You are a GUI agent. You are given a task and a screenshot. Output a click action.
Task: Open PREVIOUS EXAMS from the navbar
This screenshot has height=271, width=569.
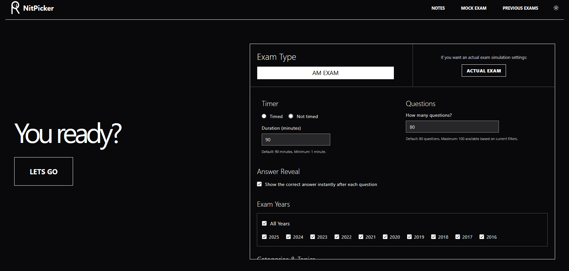coord(520,8)
